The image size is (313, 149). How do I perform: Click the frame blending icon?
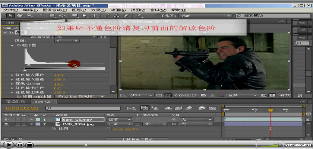178,108
